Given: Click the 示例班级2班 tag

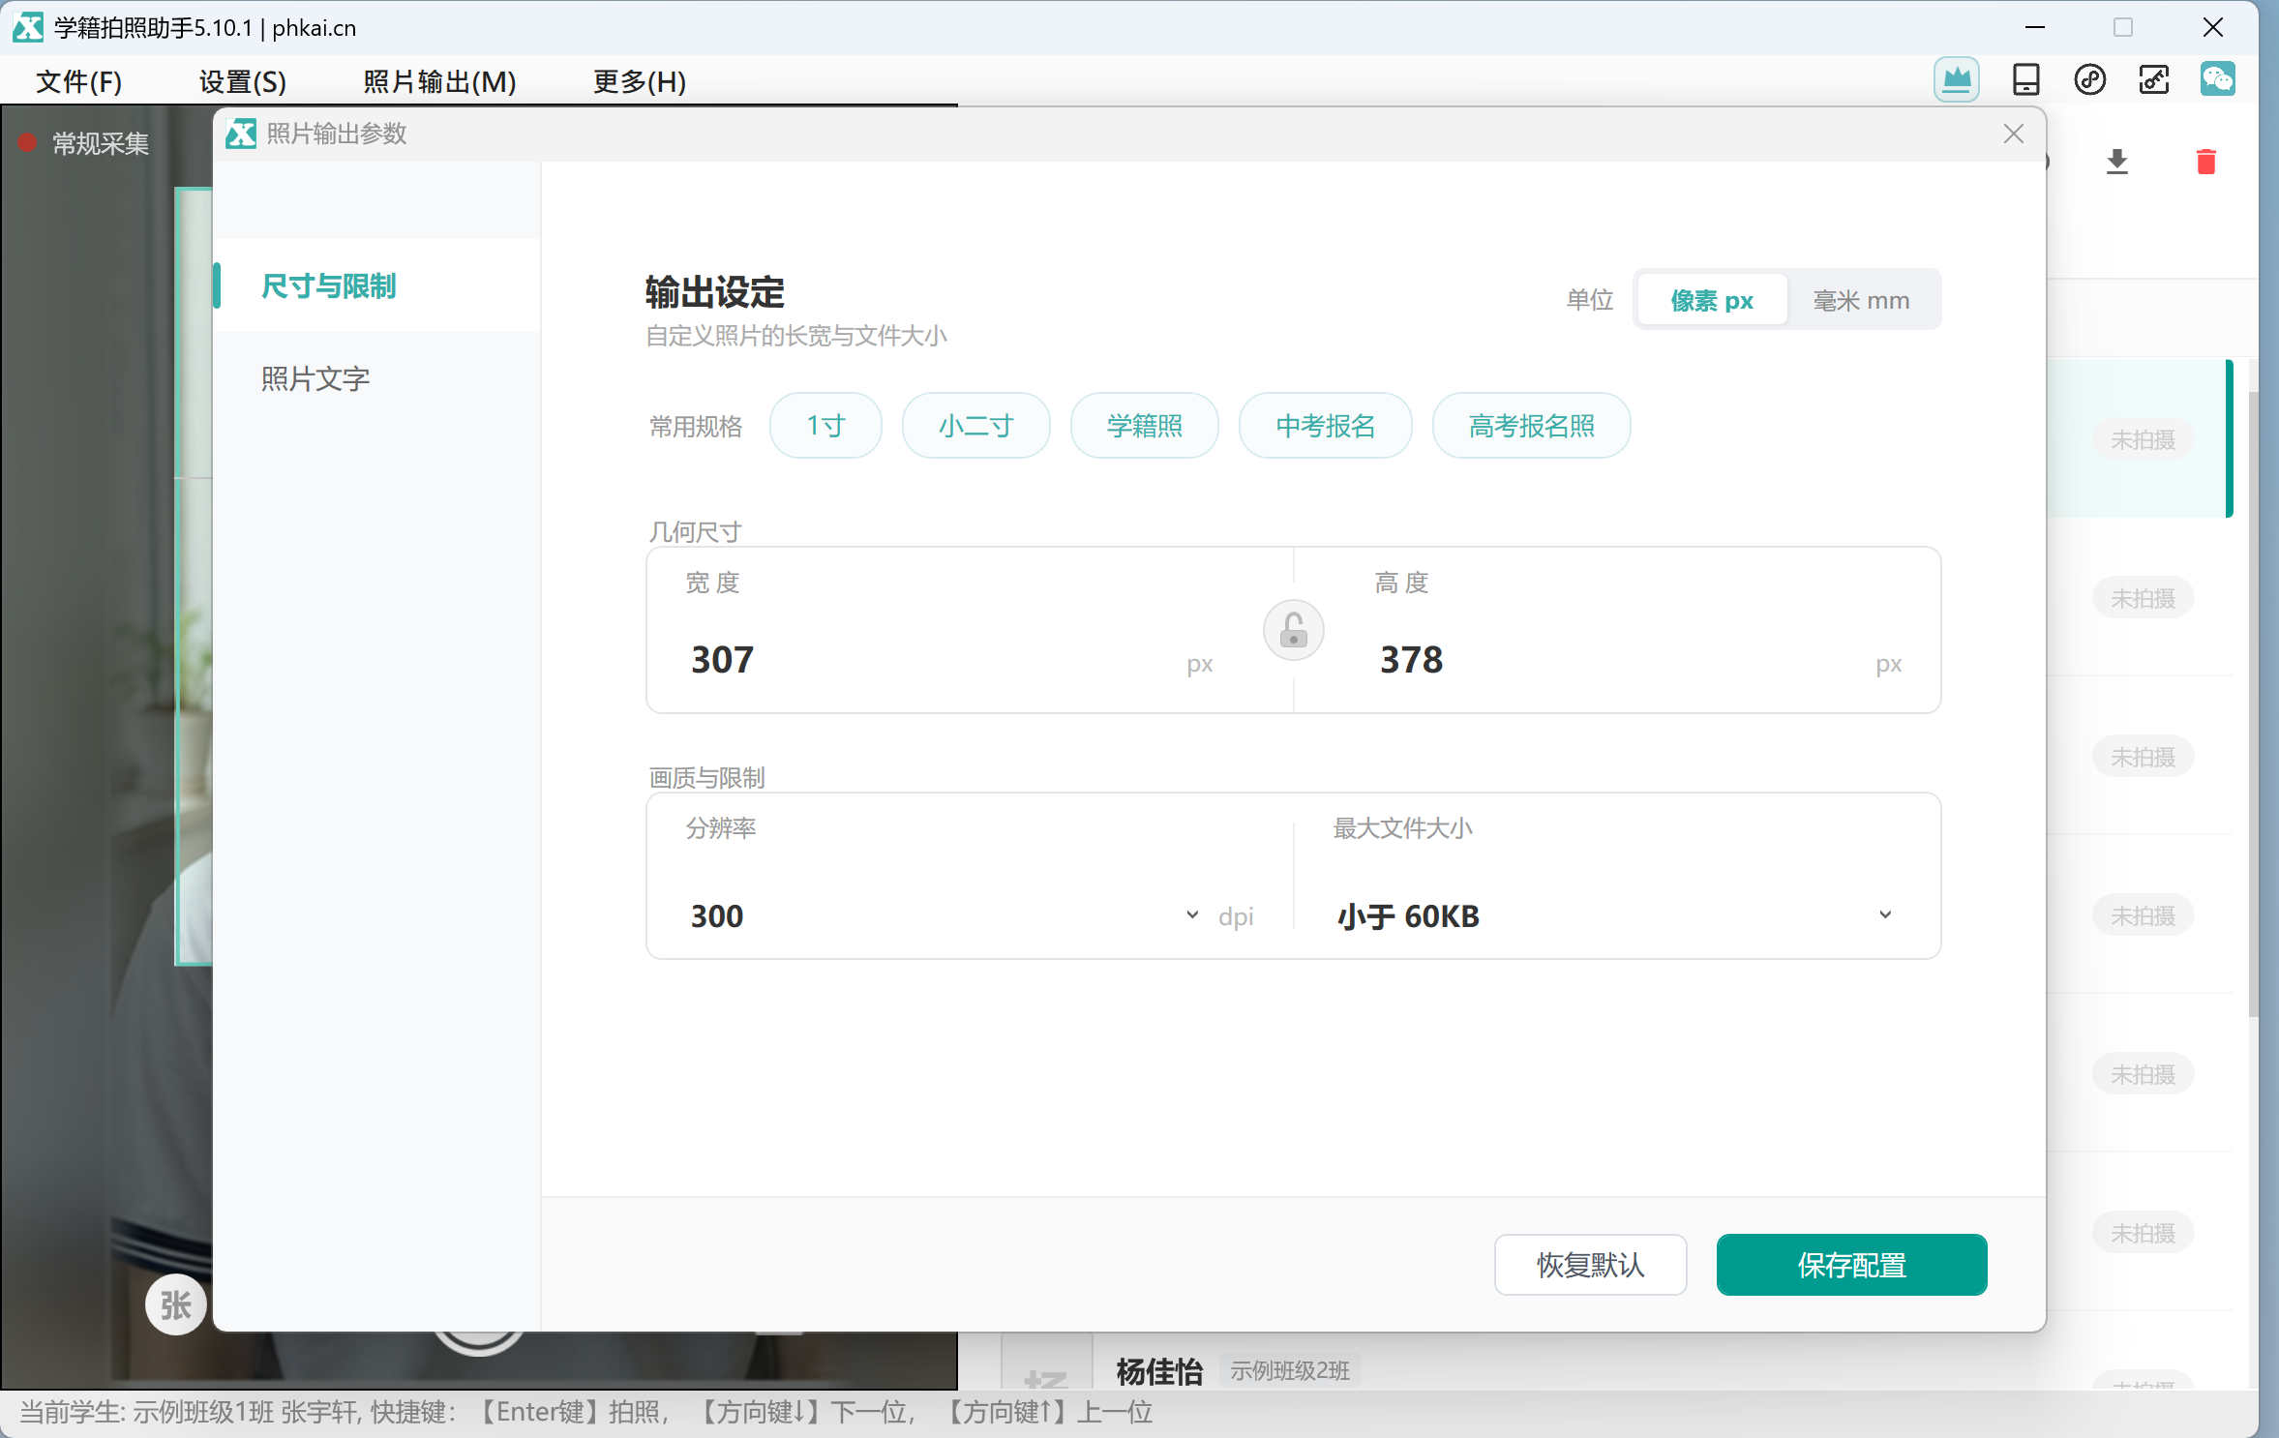Looking at the screenshot, I should point(1290,1370).
